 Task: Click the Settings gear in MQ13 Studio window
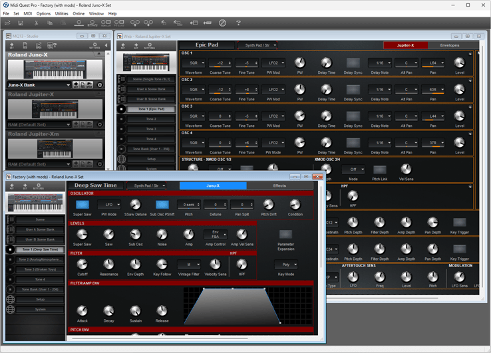pos(94,45)
